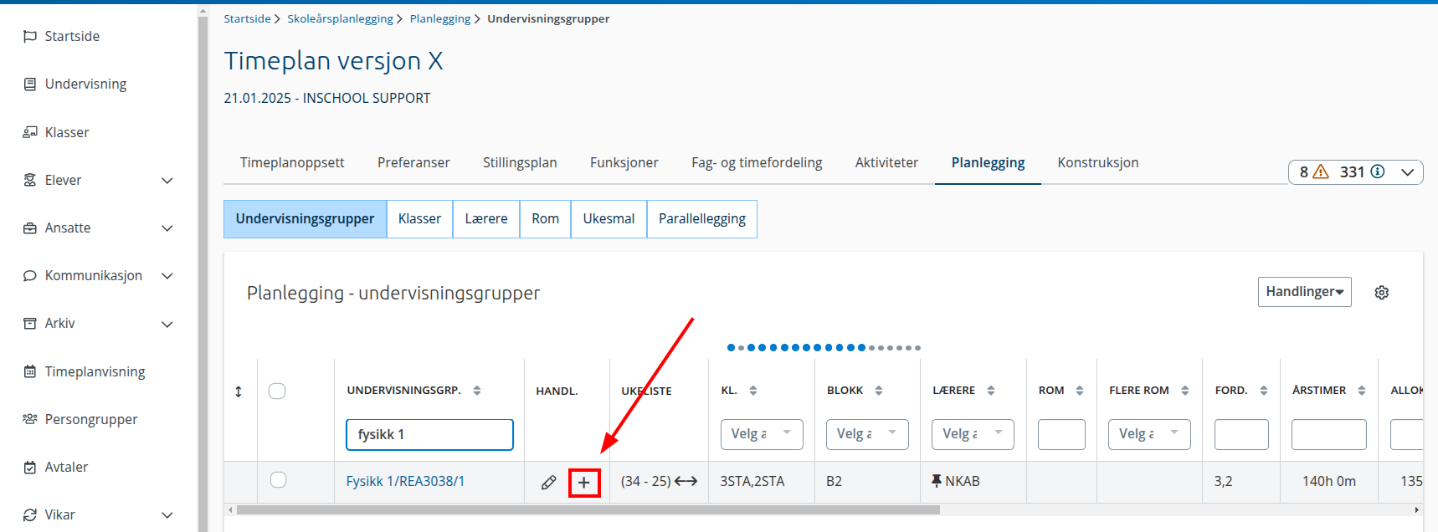
Task: Expand the Kommunikasjon sidebar chevron
Action: 167,276
